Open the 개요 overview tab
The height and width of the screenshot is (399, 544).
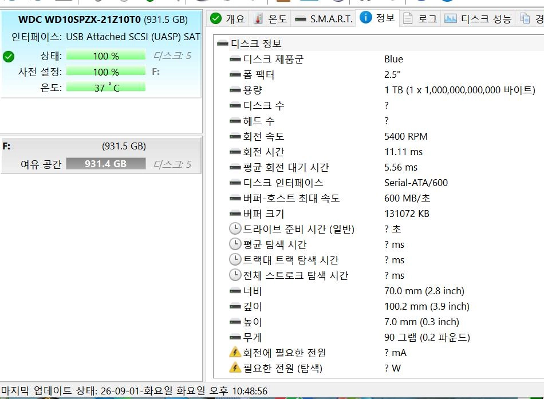(227, 18)
